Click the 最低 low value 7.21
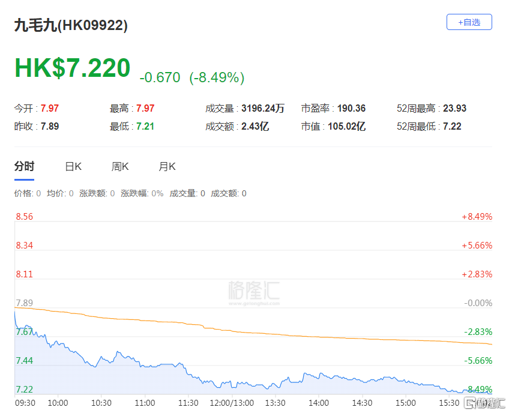Viewport: 509px width, 413px height. [x=145, y=126]
